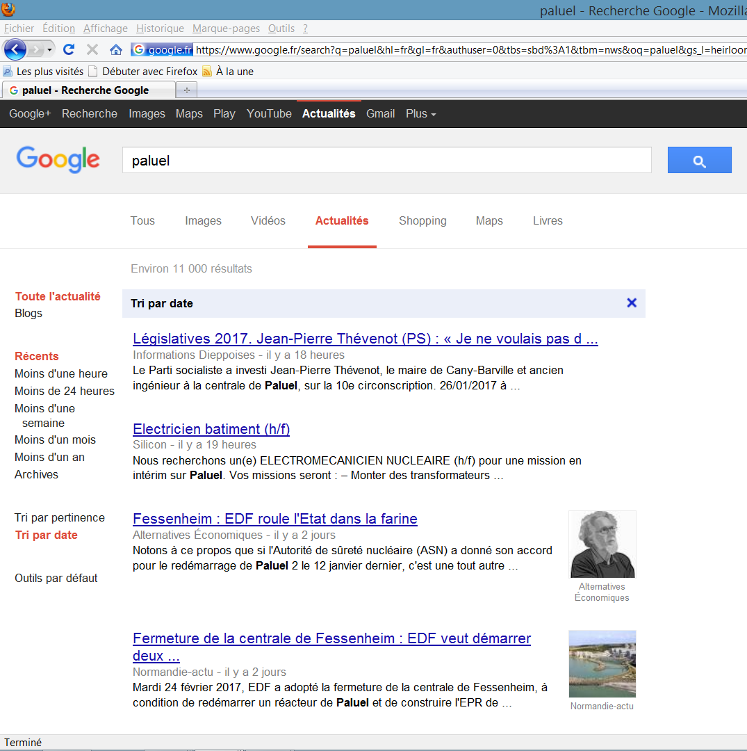Open Play in the black bar
The width and height of the screenshot is (747, 751).
pyautogui.click(x=224, y=113)
